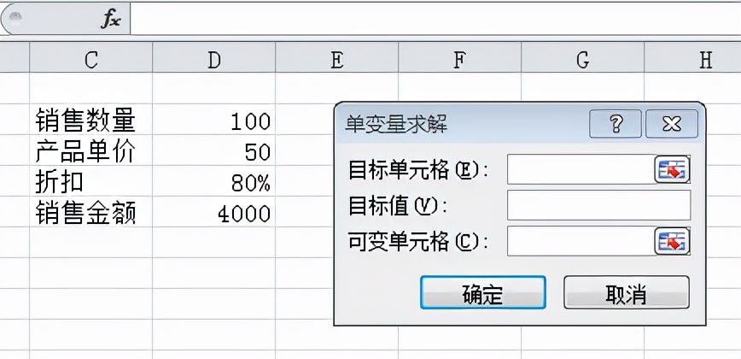
Task: Select the cell with value 100
Action: click(x=213, y=121)
